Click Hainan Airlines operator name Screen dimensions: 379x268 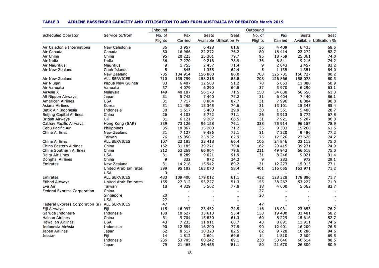(x=56, y=218)
